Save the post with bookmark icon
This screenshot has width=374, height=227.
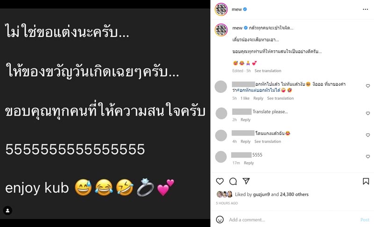click(366, 181)
